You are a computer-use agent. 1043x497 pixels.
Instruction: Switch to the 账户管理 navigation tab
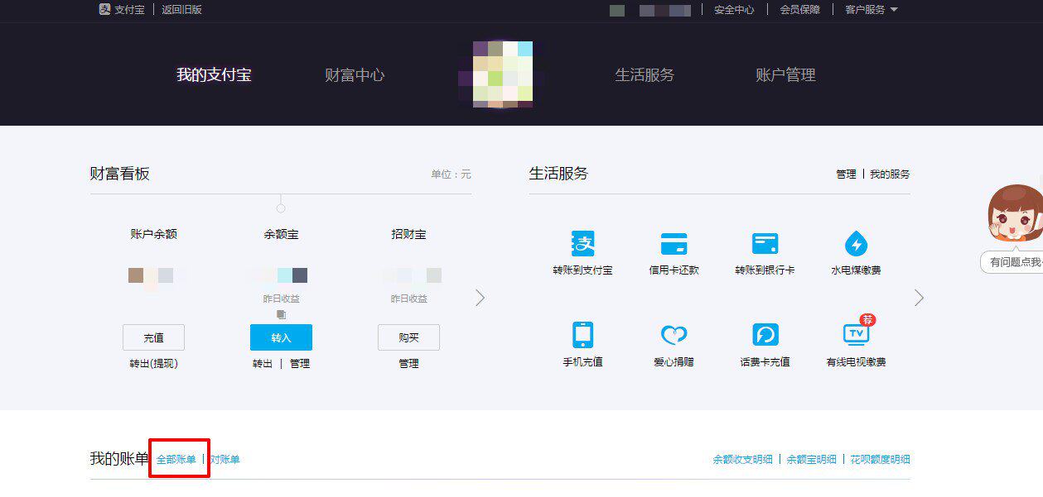785,74
